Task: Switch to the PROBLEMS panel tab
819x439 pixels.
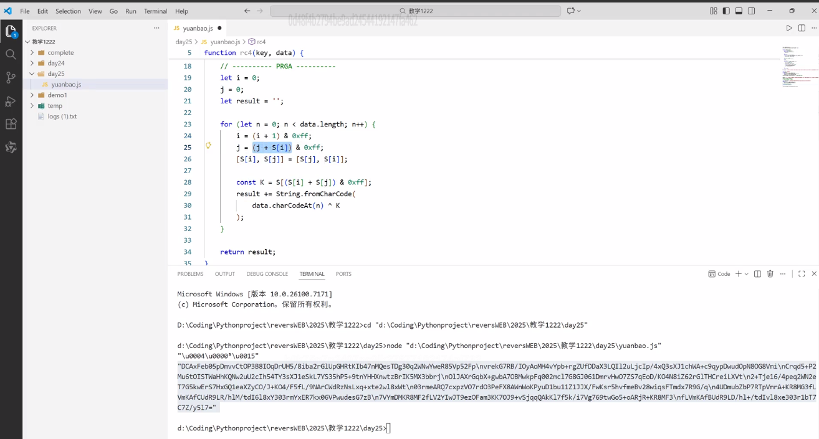Action: pos(190,274)
